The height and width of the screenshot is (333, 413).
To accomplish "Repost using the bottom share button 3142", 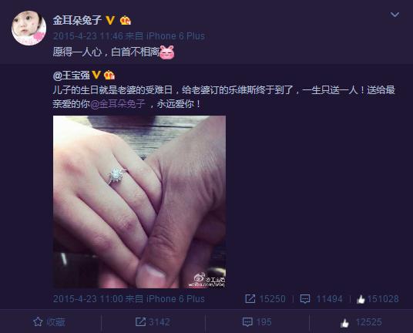I will 153,322.
